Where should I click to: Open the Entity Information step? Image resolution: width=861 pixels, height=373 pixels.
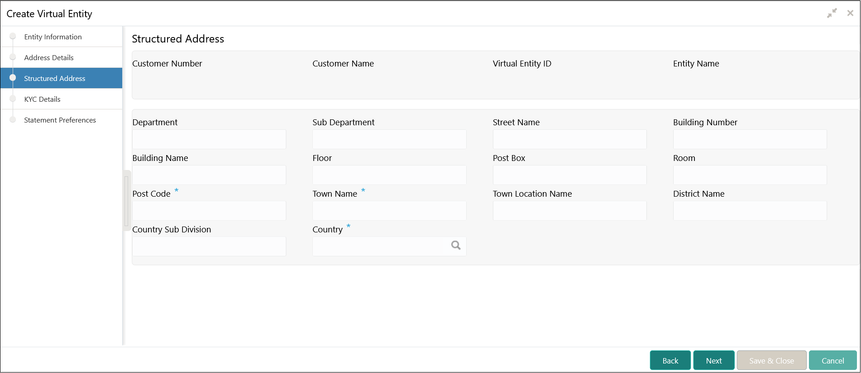[x=53, y=37]
